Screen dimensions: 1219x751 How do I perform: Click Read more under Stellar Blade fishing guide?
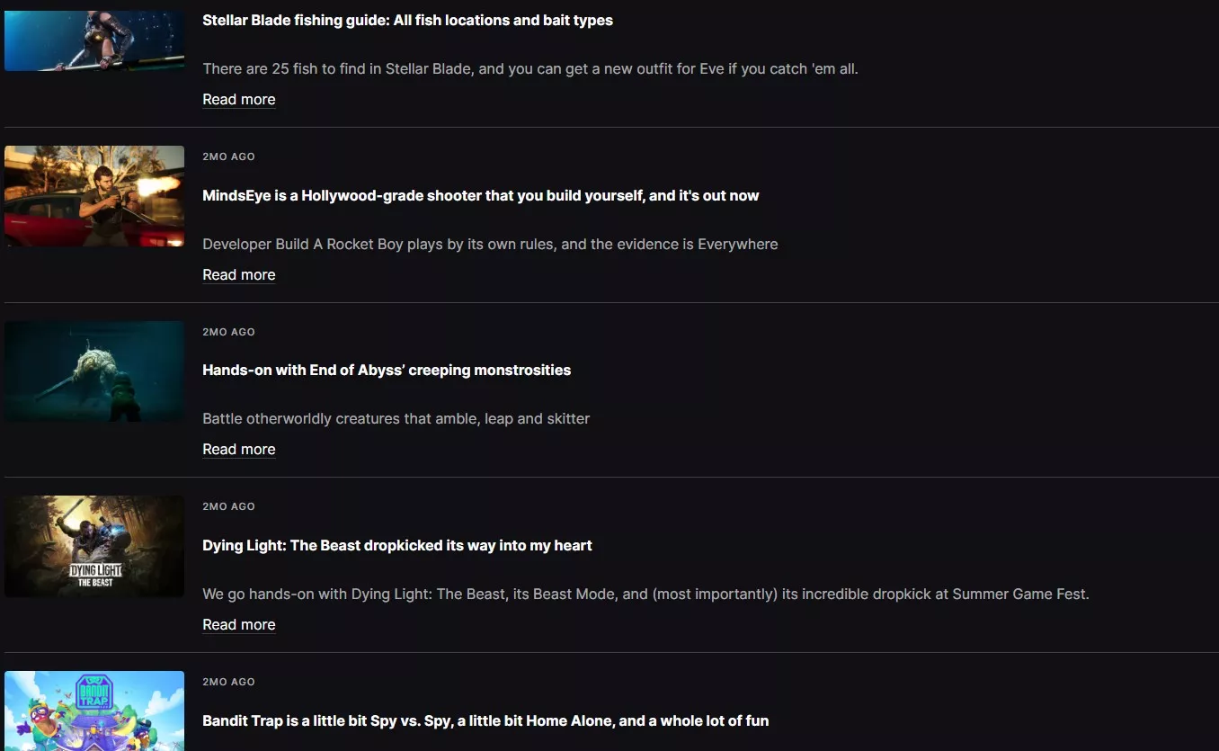click(239, 99)
